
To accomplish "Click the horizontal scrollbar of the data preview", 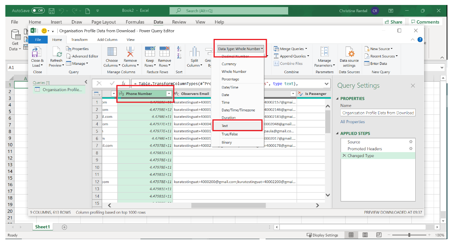I will click(x=228, y=206).
